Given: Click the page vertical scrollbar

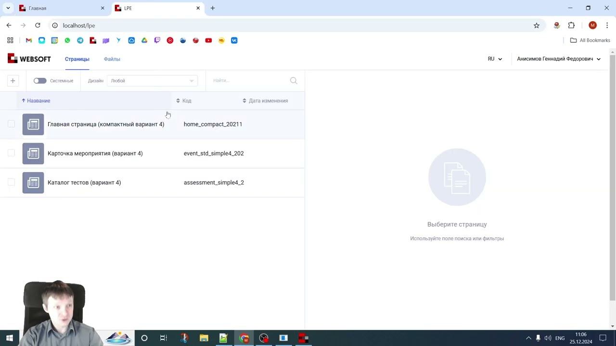Looking at the screenshot, I should (x=613, y=178).
